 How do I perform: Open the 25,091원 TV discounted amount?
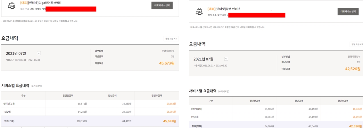[171, 112]
